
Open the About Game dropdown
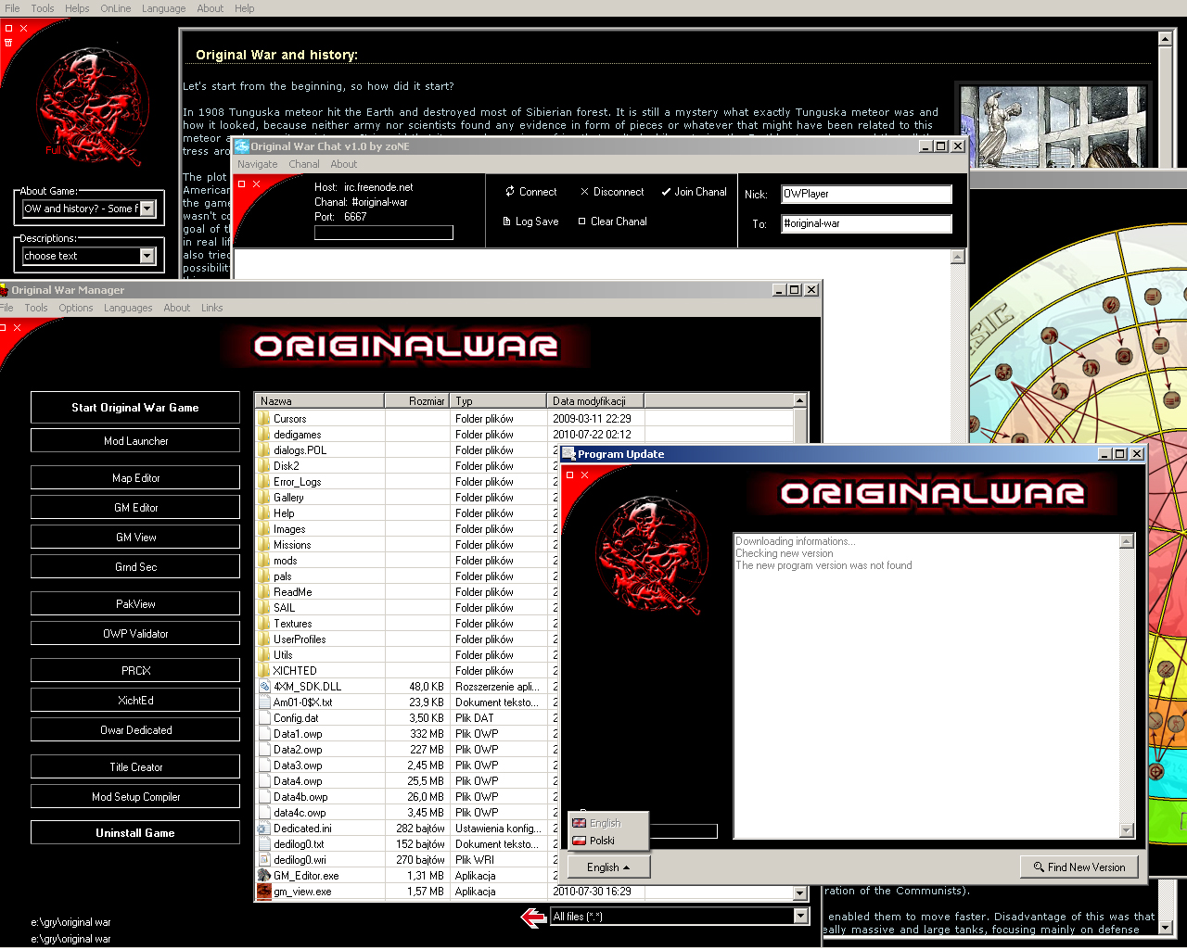point(147,209)
